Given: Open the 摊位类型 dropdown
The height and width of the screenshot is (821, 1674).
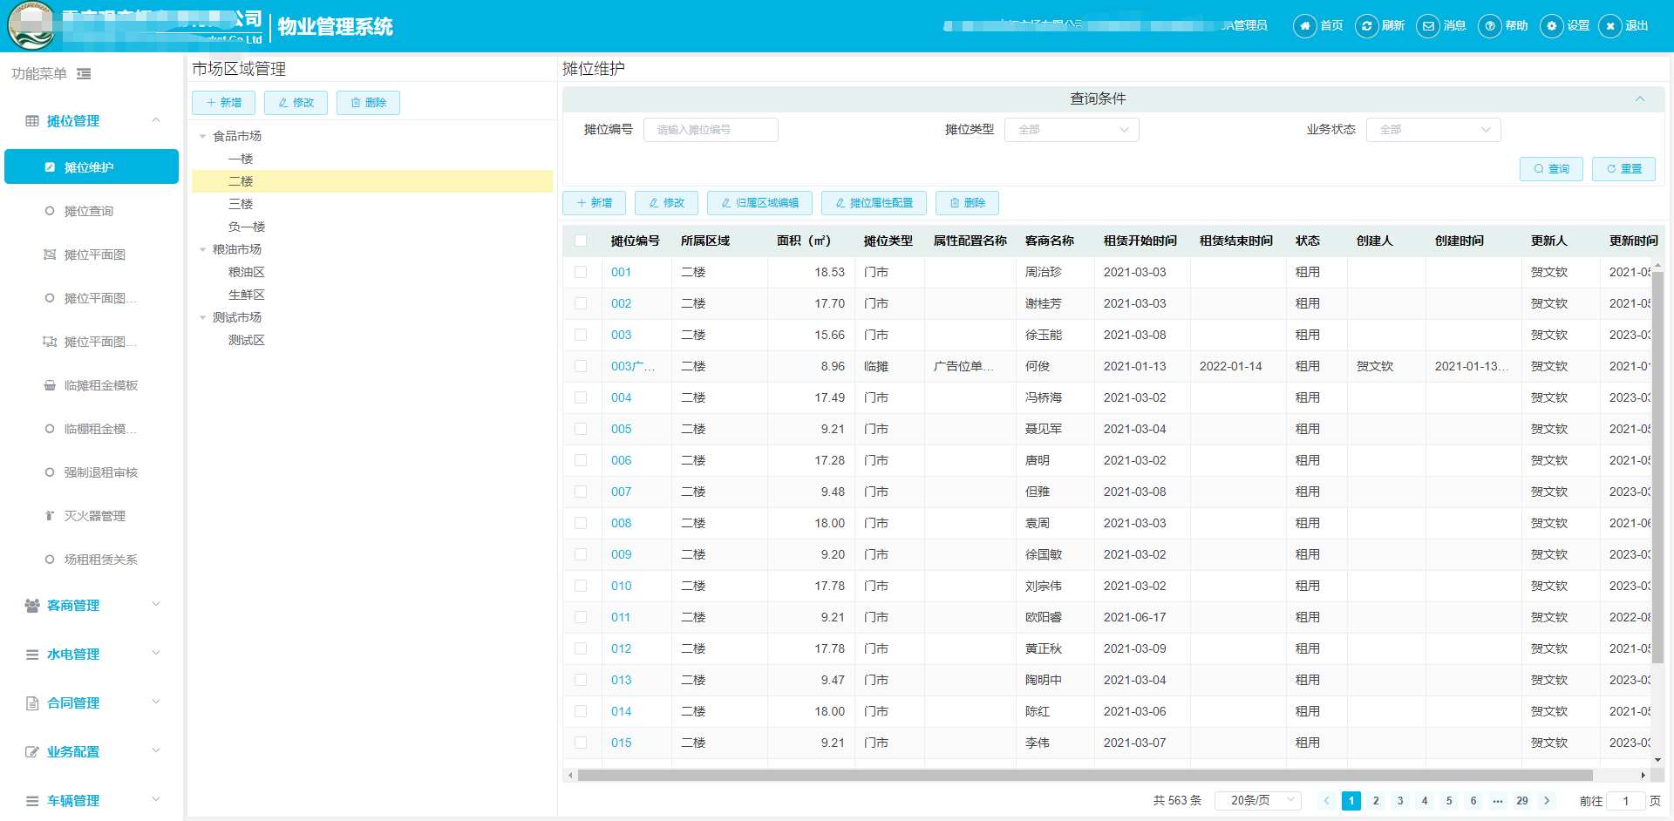Looking at the screenshot, I should (1072, 130).
